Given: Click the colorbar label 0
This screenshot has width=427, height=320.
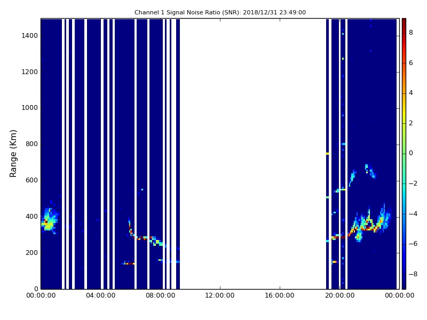Looking at the screenshot, I should click(x=411, y=153).
